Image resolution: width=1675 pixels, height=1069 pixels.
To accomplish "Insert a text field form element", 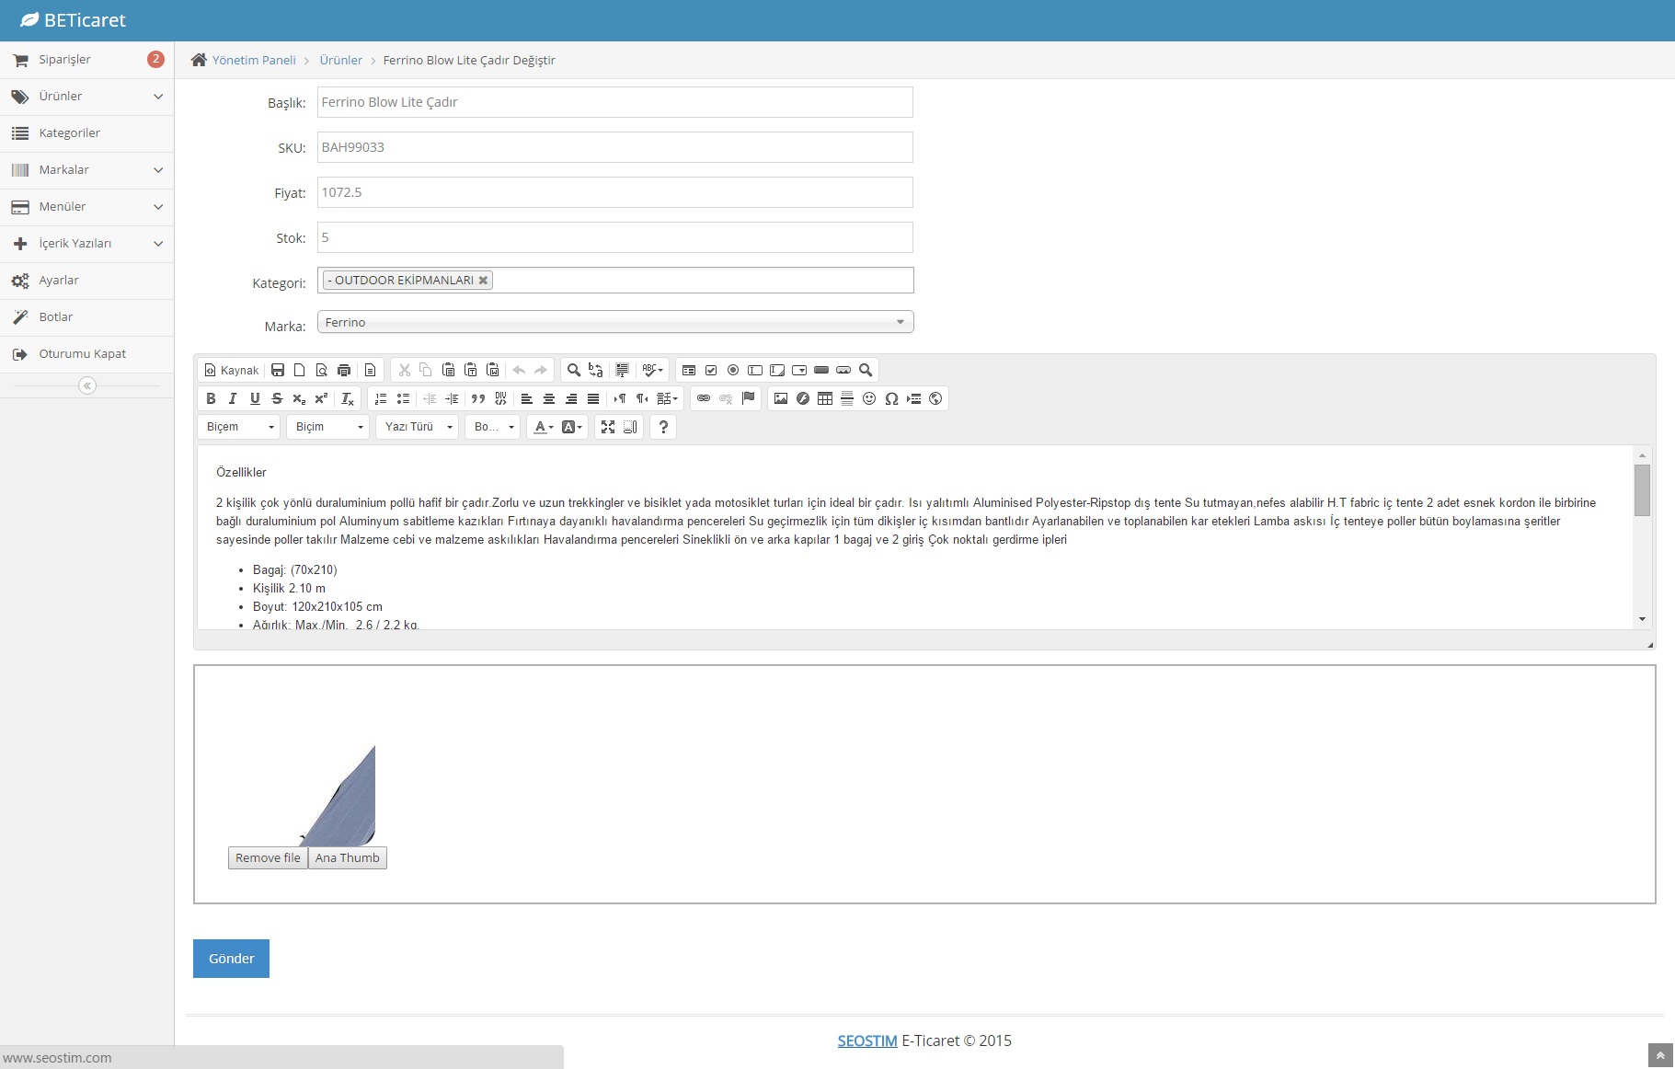I will pos(755,370).
